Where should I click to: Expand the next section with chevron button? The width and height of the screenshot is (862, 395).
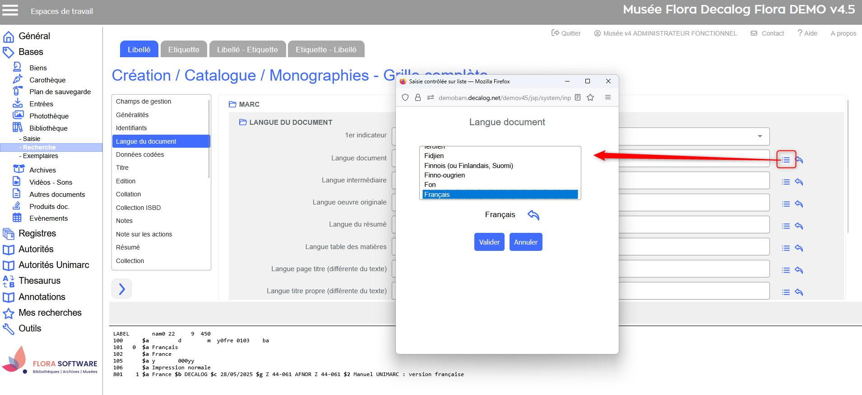(x=121, y=289)
